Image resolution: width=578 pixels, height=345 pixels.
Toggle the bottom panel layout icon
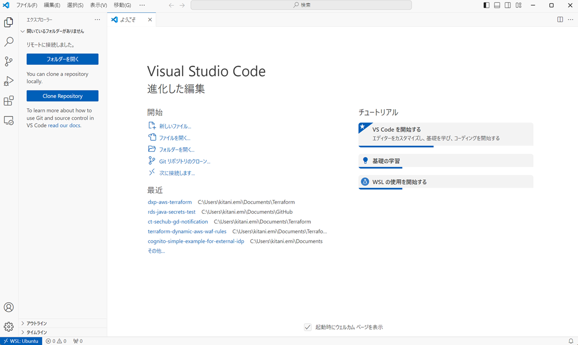[497, 5]
